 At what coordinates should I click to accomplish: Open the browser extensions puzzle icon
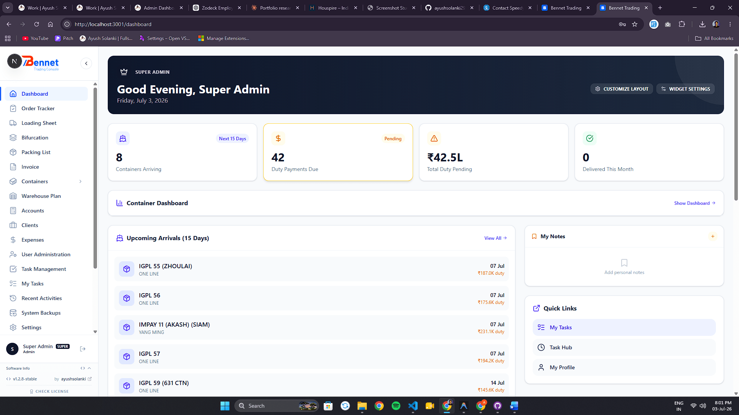(x=682, y=24)
